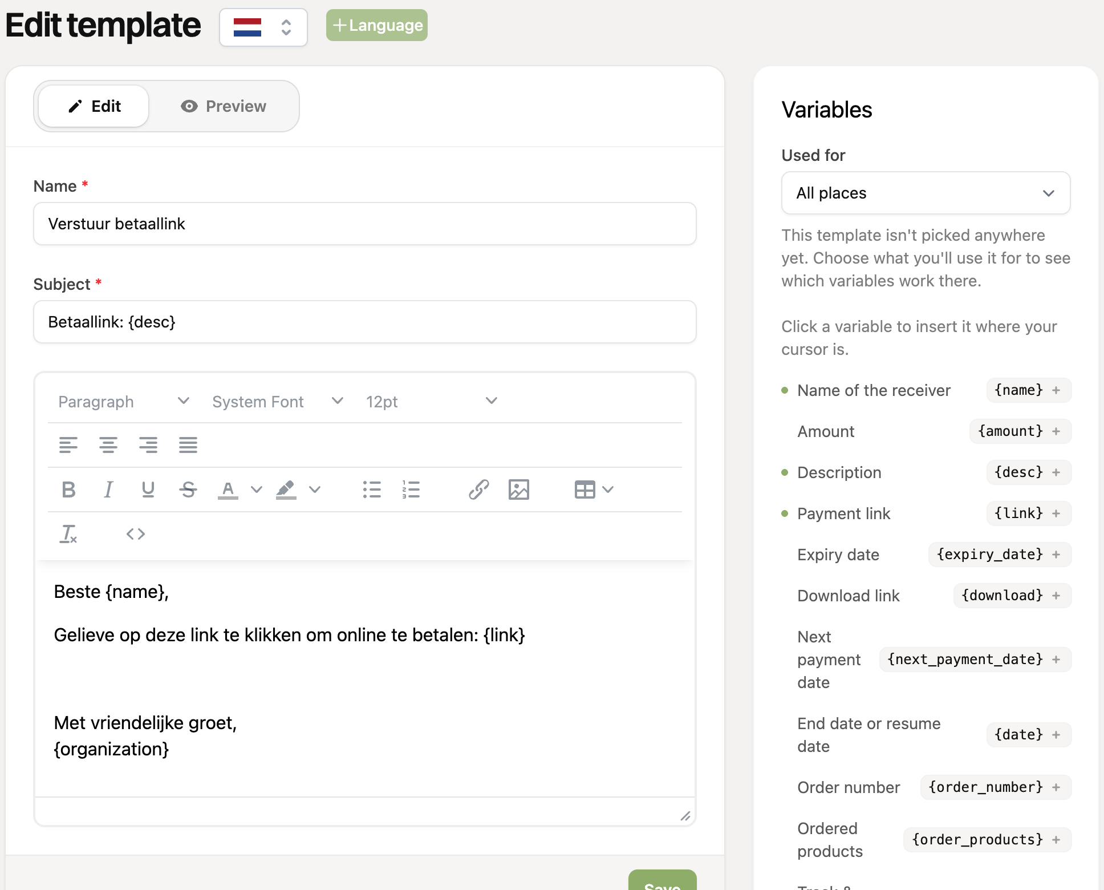Expand highlight color picker arrow

[315, 489]
